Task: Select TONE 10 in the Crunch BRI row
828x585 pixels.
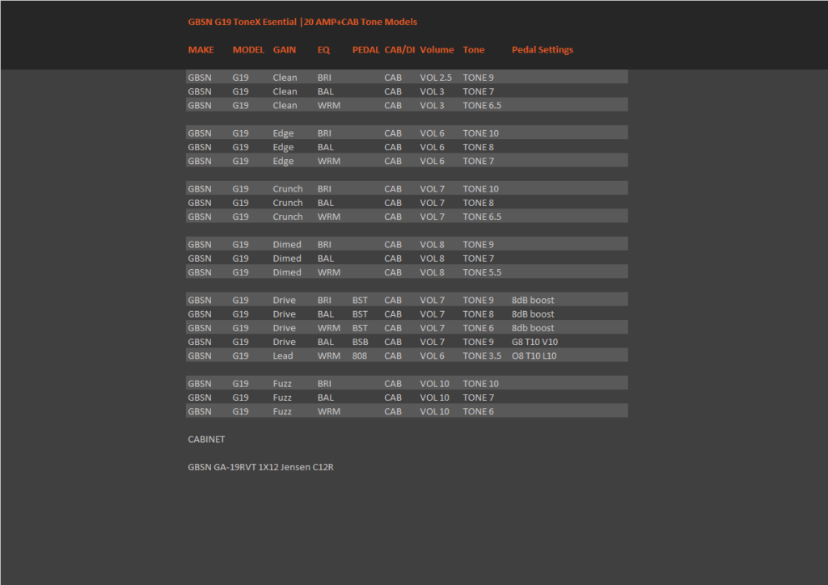Action: [x=480, y=189]
